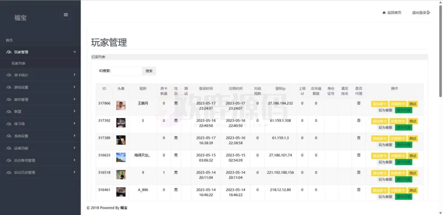443x215 pixels.
Task: Expand the 后台日志管理 chevron arrow
Action: (74, 172)
